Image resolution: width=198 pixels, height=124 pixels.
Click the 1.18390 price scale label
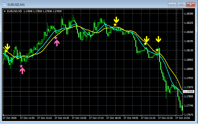click(189, 14)
